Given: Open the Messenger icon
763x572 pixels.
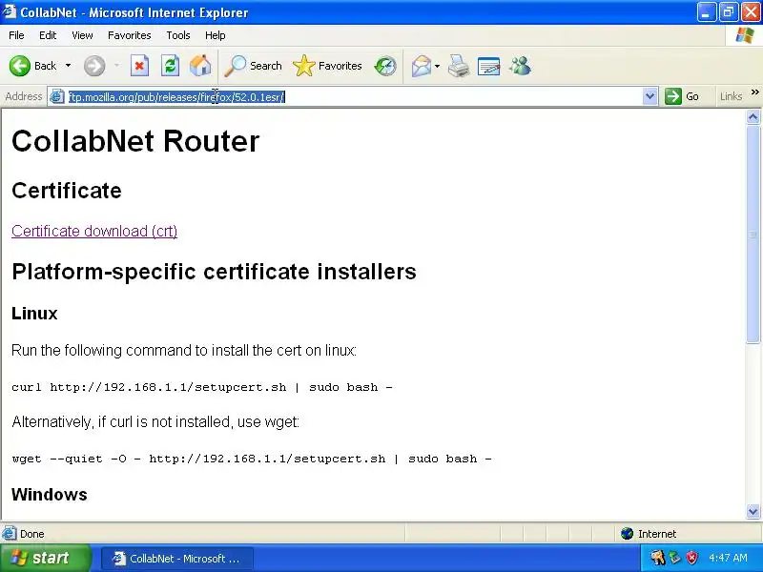Looking at the screenshot, I should (520, 66).
